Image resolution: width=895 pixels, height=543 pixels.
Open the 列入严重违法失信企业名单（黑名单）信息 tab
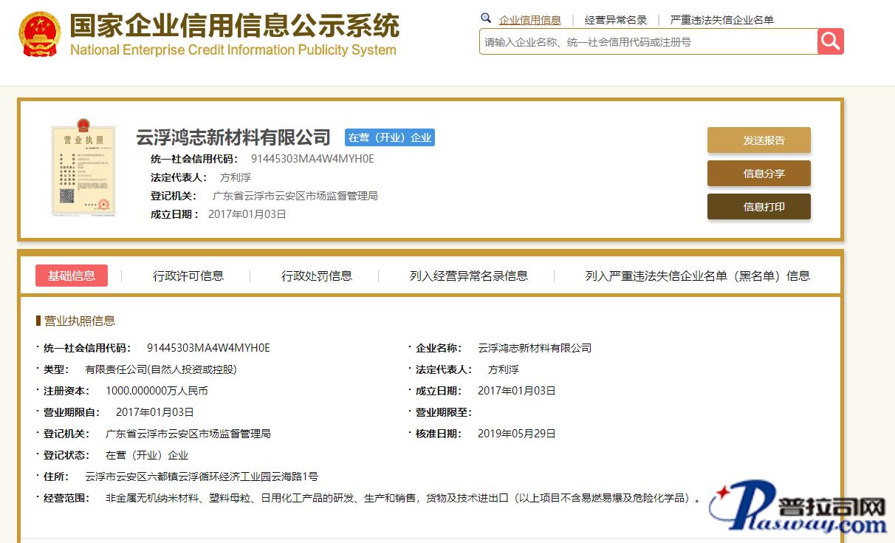coord(697,276)
